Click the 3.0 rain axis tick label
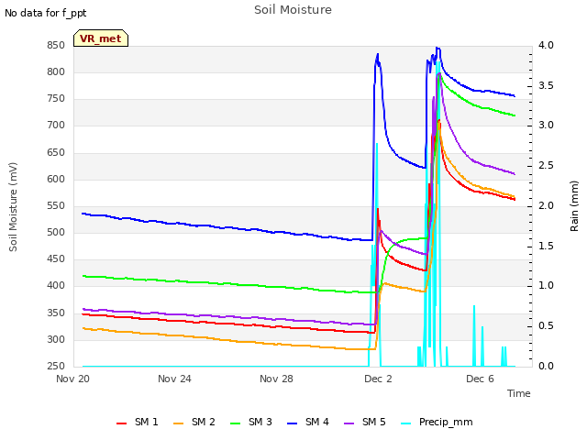 tap(546, 126)
